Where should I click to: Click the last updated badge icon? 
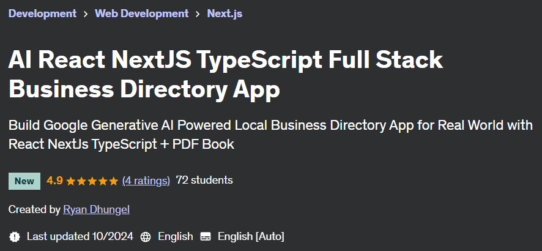(15, 237)
